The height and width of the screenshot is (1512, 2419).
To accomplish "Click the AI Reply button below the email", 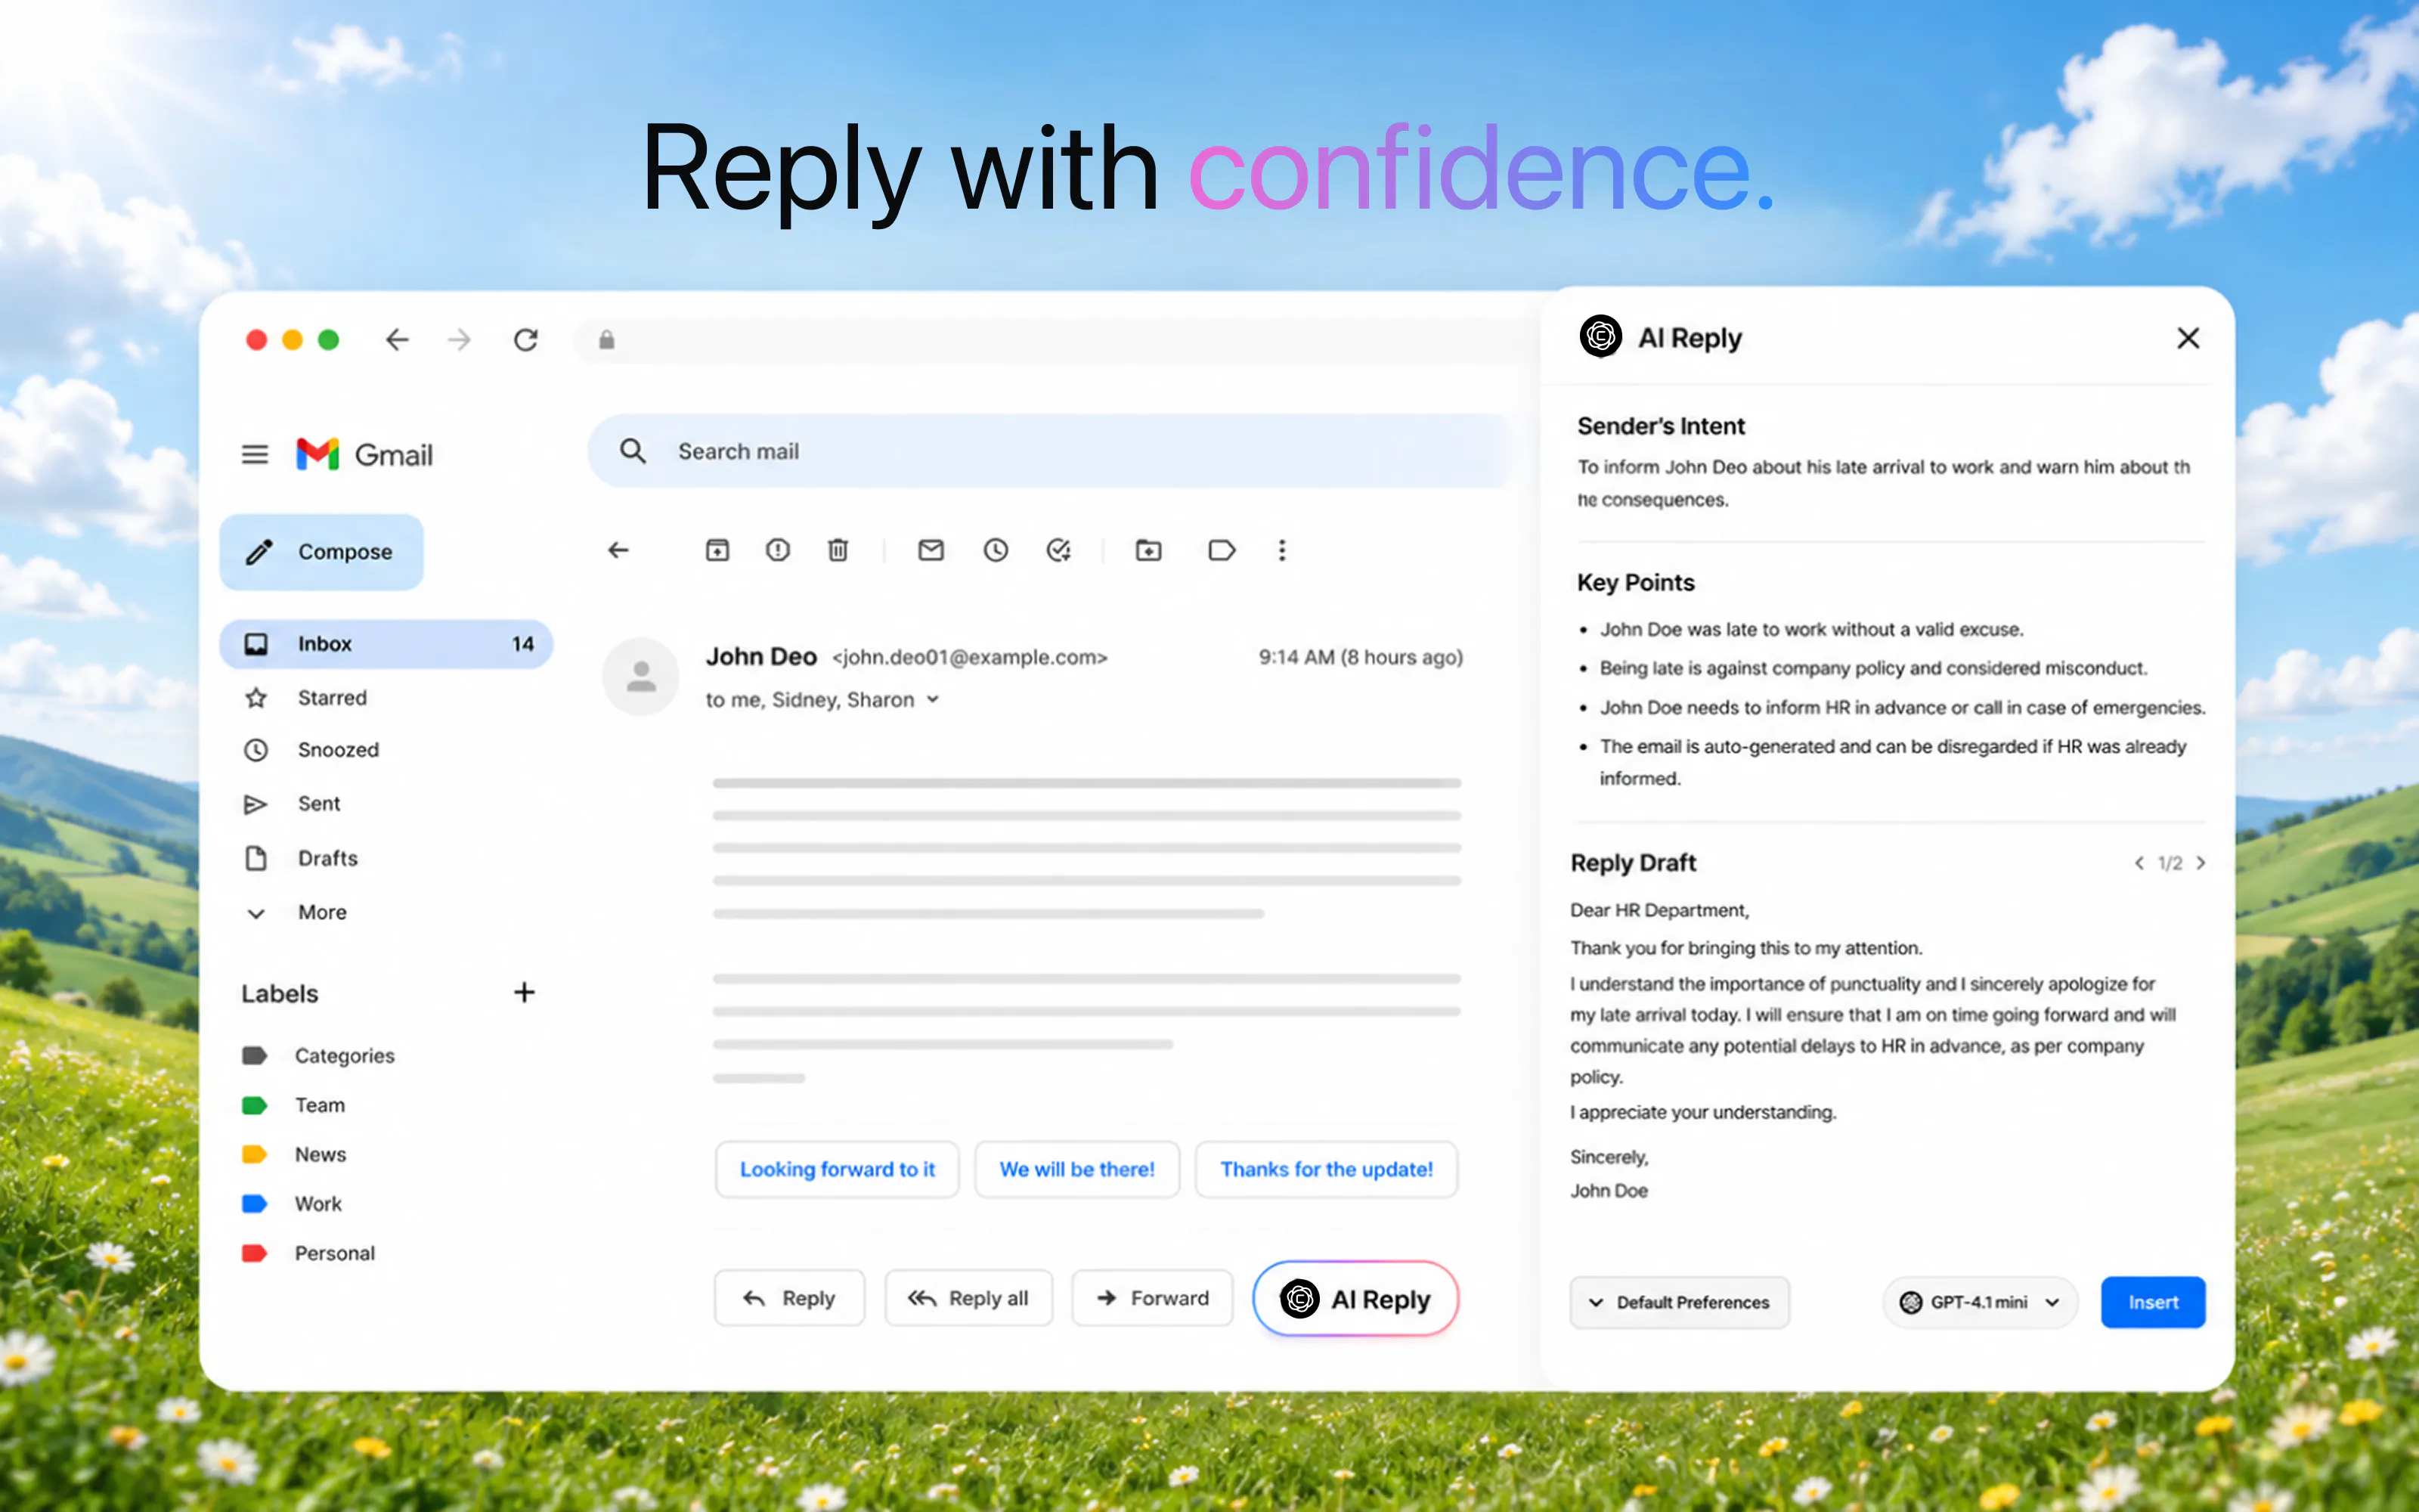I will click(x=1355, y=1299).
